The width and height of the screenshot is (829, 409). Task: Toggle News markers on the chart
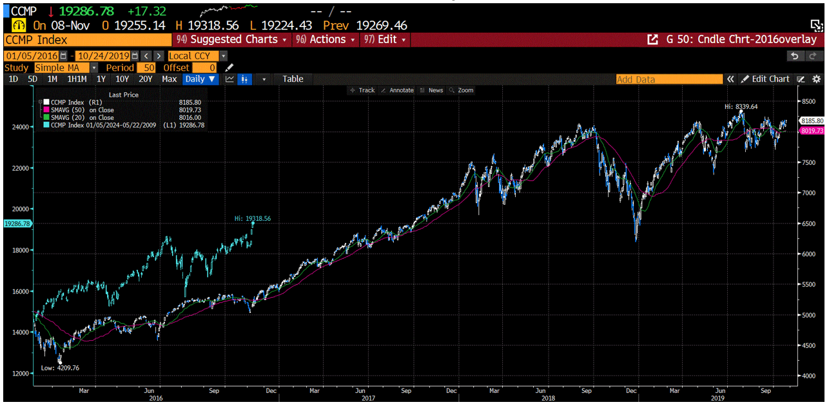click(437, 90)
